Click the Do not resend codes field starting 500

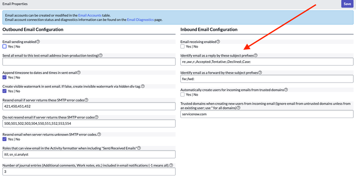89,123
